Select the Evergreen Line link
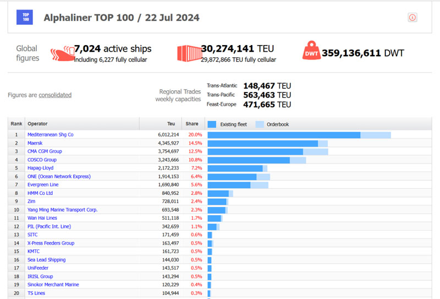 [43, 184]
